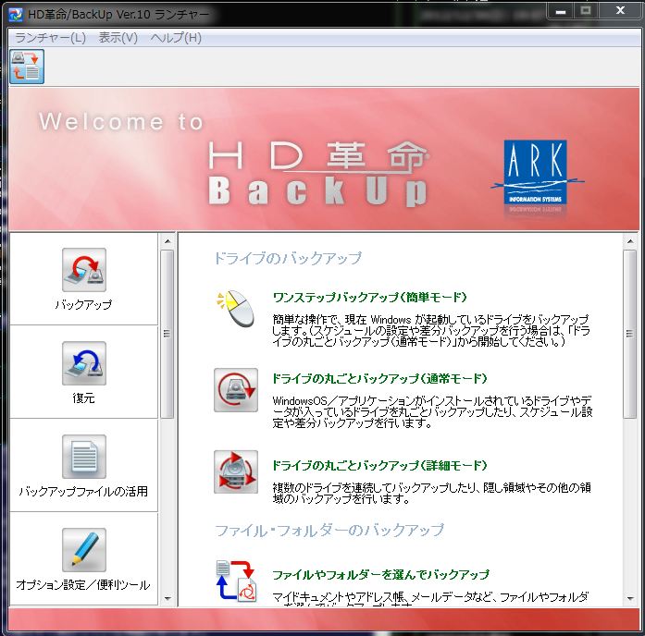The image size is (645, 636).
Task: Click sidebar scrollbar down arrow
Action: pos(167,598)
